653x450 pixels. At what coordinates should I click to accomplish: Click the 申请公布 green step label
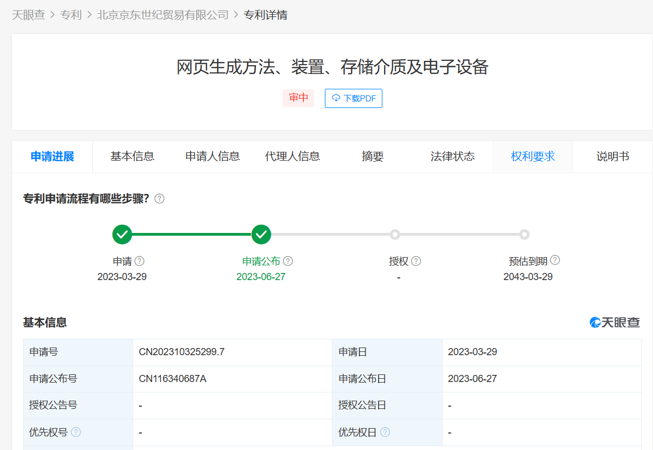[261, 261]
